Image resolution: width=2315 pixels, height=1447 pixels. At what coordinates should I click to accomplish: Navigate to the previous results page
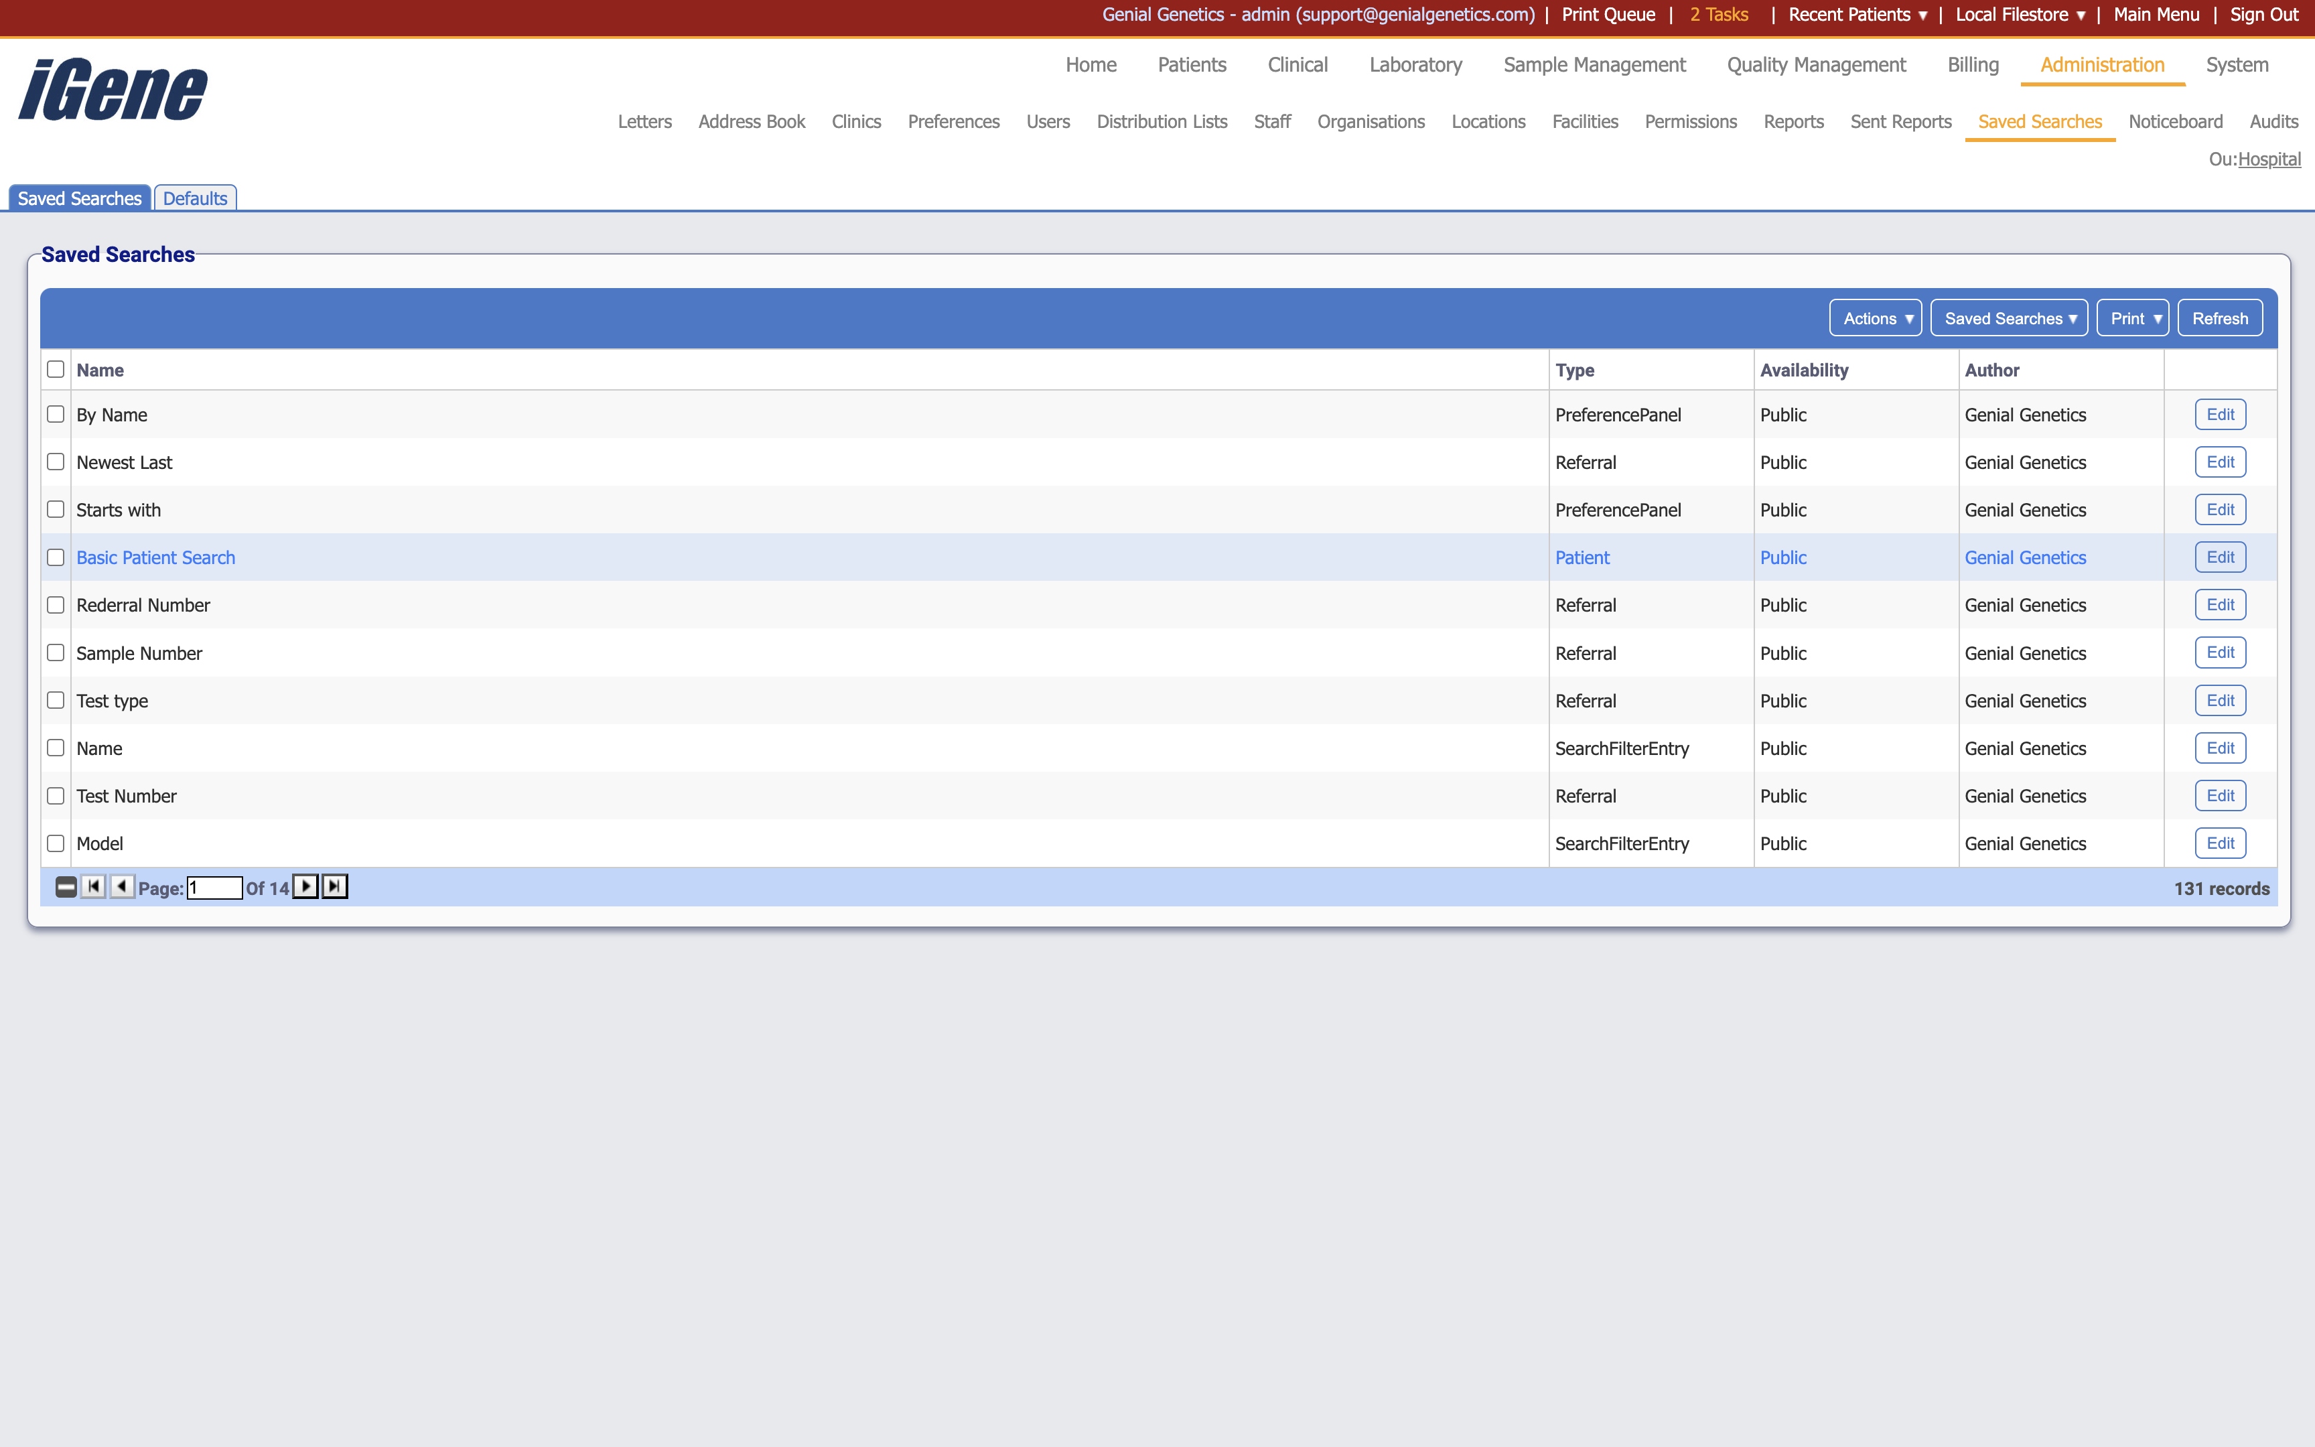[121, 887]
